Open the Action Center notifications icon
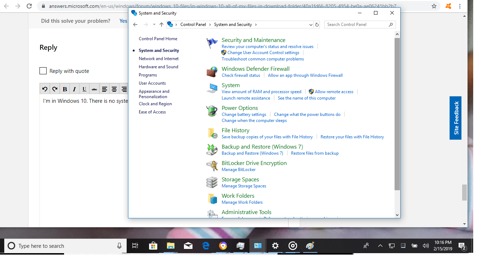 pos(463,246)
